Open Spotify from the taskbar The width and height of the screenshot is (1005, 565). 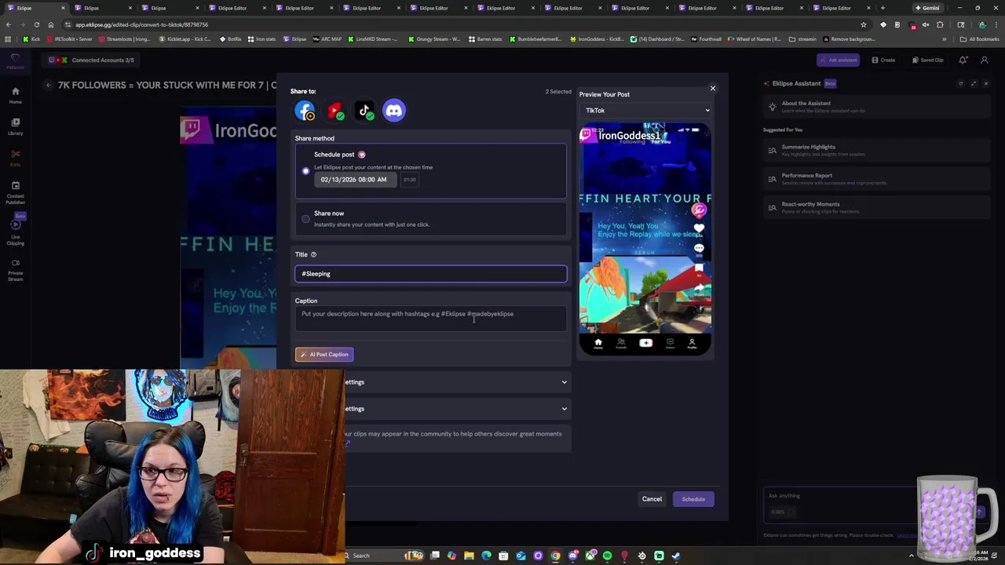(607, 556)
